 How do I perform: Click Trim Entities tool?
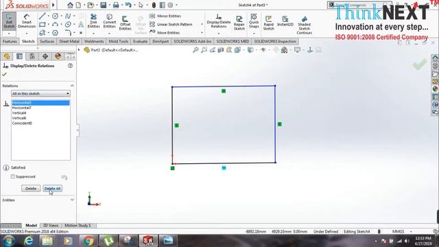tap(93, 21)
